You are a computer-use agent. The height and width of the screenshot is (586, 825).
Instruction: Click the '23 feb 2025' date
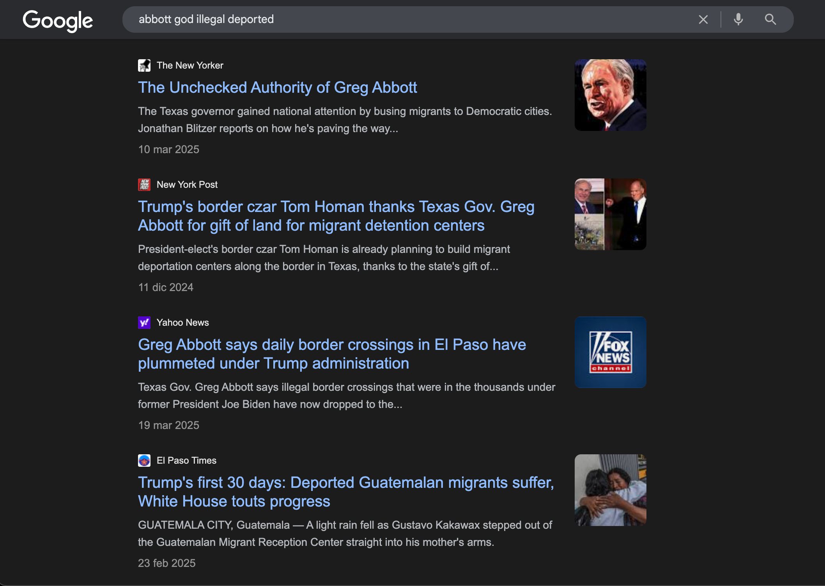pyautogui.click(x=166, y=563)
